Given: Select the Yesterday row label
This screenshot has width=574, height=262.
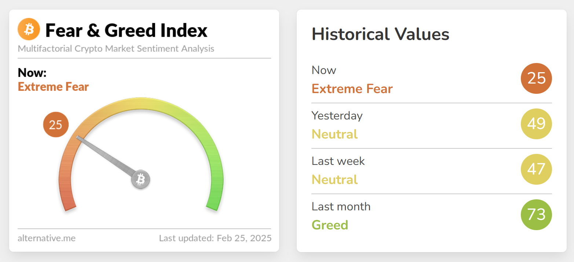Looking at the screenshot, I should pyautogui.click(x=337, y=116).
